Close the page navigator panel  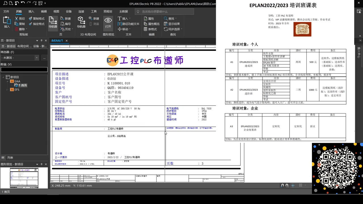point(46,41)
